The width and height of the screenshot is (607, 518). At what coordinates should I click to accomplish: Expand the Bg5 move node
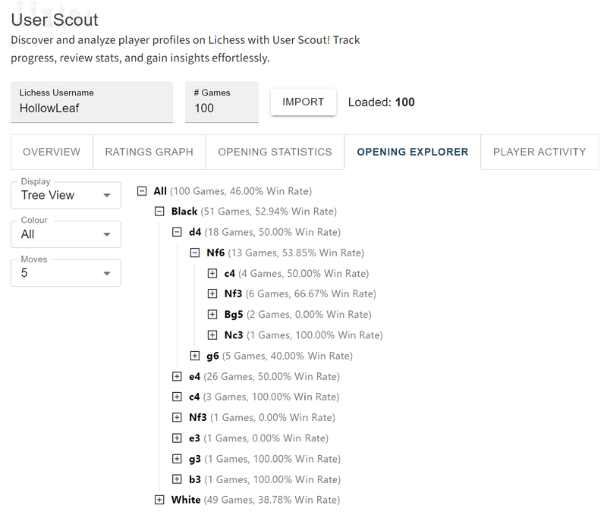point(212,314)
